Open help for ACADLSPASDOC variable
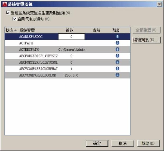This screenshot has width=164, height=151. [x=118, y=37]
